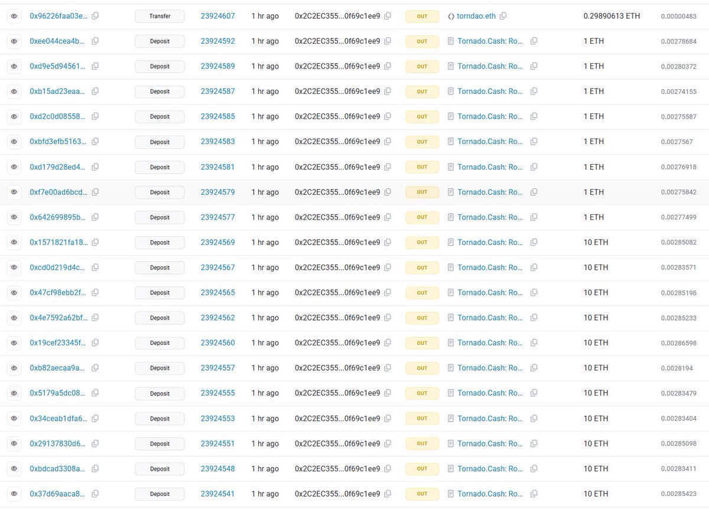Preview transaction 0xf7e00ad6bcd with eye icon
The height and width of the screenshot is (509, 709).
(14, 192)
